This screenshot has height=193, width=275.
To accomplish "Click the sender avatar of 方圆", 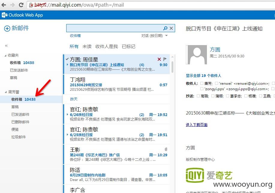I will (196, 55).
